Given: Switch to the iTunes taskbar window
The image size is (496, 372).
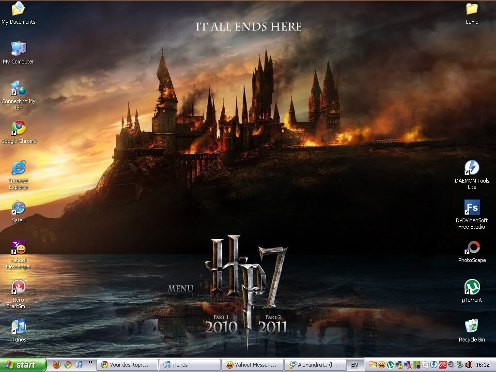Looking at the screenshot, I should pos(190,365).
